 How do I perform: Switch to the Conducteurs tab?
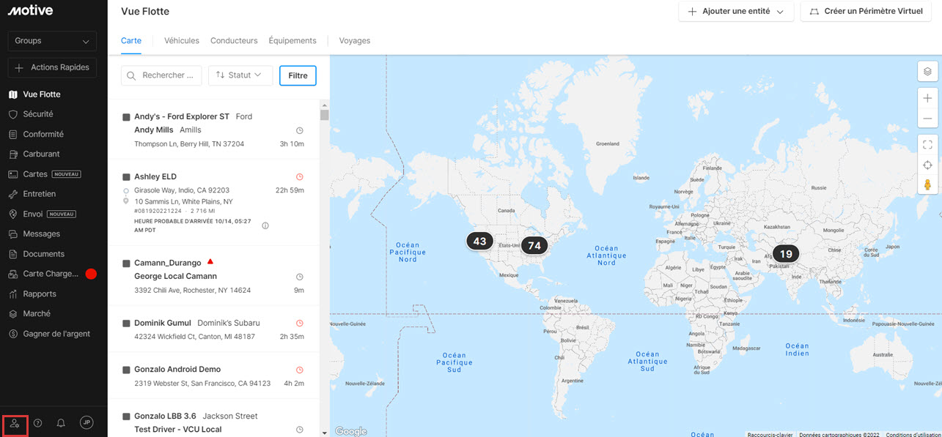234,41
